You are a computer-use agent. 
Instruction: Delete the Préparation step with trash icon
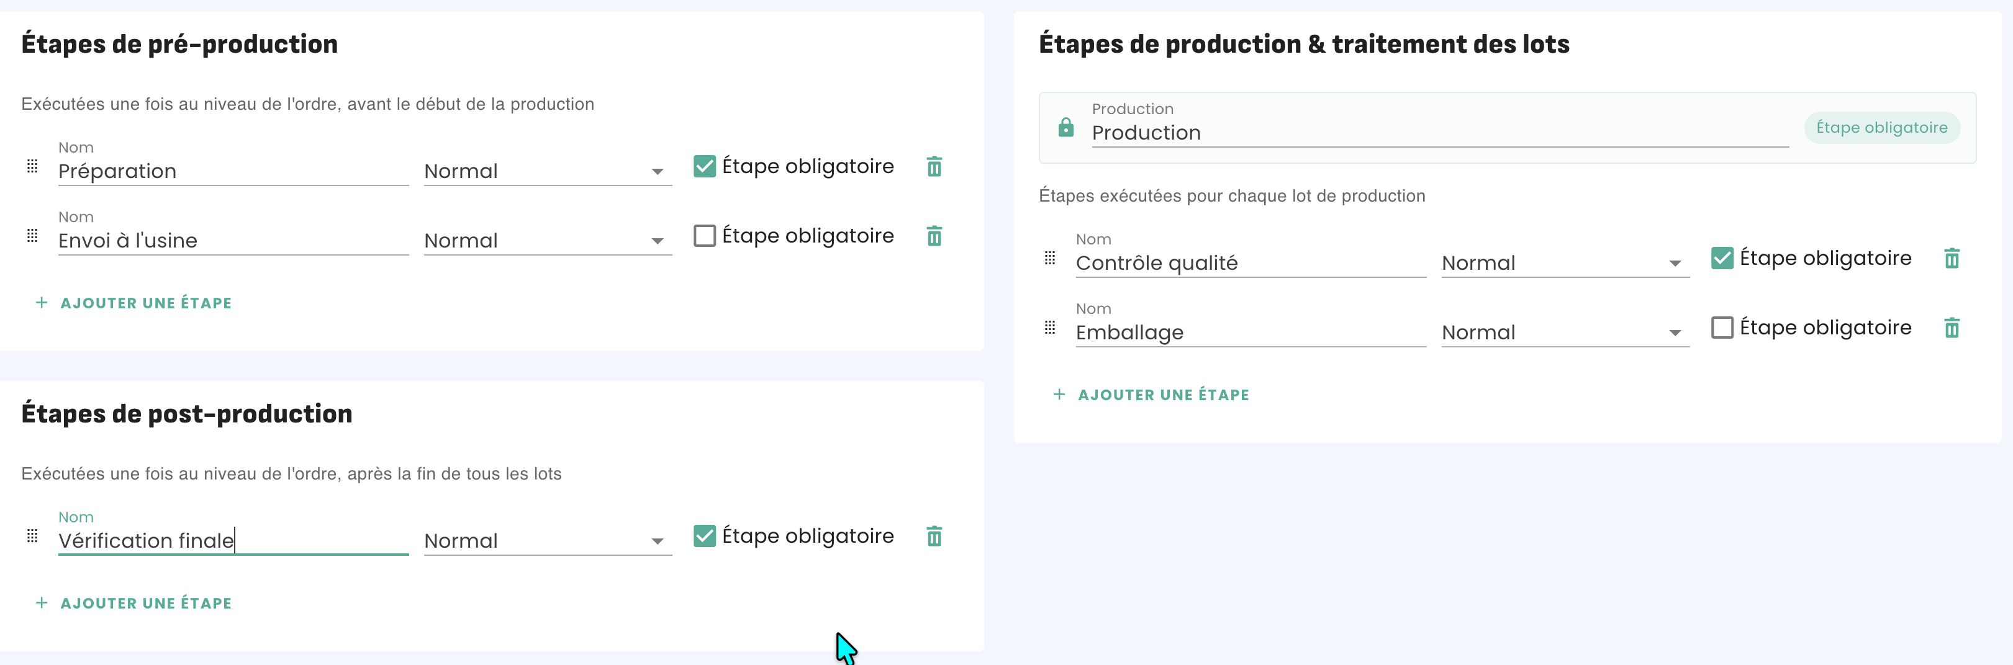[934, 167]
